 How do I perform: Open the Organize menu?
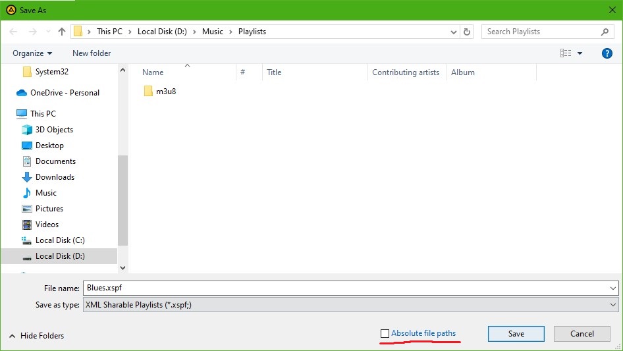[x=32, y=53]
